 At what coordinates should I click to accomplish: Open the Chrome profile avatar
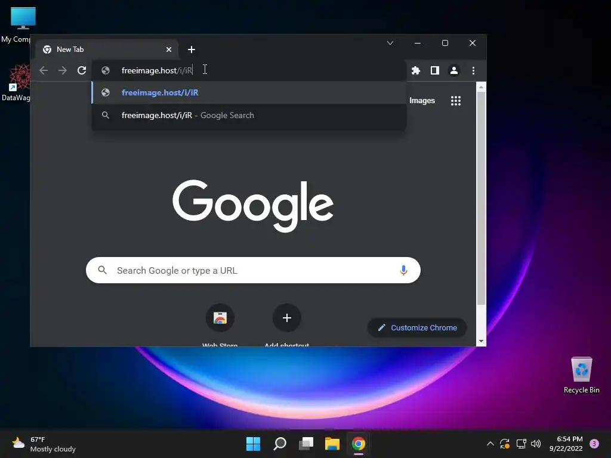click(454, 70)
